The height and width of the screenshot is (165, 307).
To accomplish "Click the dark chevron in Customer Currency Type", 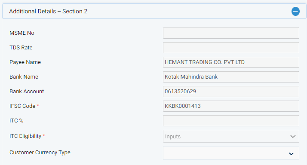I will pos(292,154).
